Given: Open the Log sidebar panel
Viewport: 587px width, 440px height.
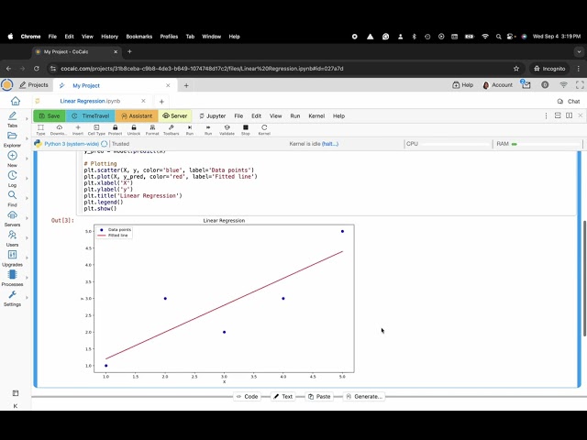Looking at the screenshot, I should [12, 179].
